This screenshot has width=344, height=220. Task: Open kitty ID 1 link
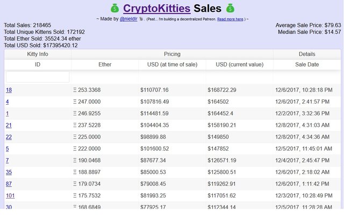(7, 114)
